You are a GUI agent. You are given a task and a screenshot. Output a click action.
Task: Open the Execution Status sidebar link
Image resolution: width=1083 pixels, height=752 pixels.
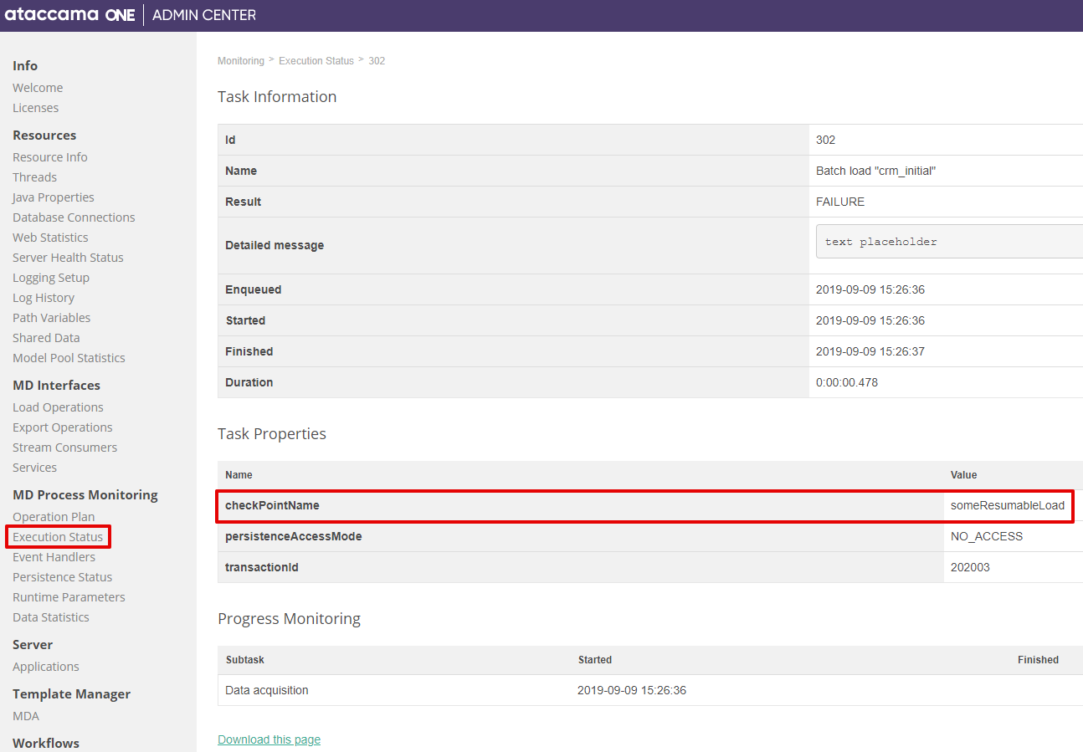58,537
